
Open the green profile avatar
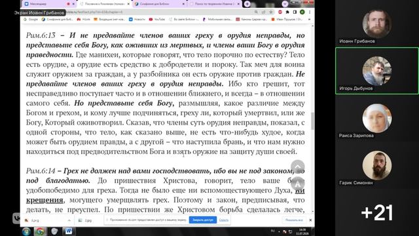[x=302, y=12]
